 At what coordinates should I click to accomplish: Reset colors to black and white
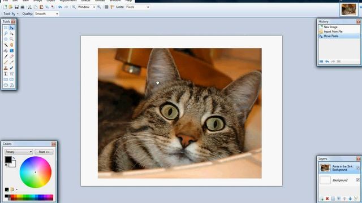[6, 165]
